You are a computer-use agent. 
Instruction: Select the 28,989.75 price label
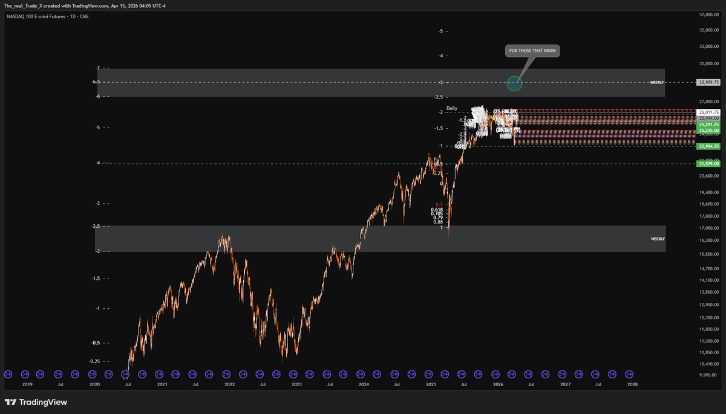[x=708, y=82]
